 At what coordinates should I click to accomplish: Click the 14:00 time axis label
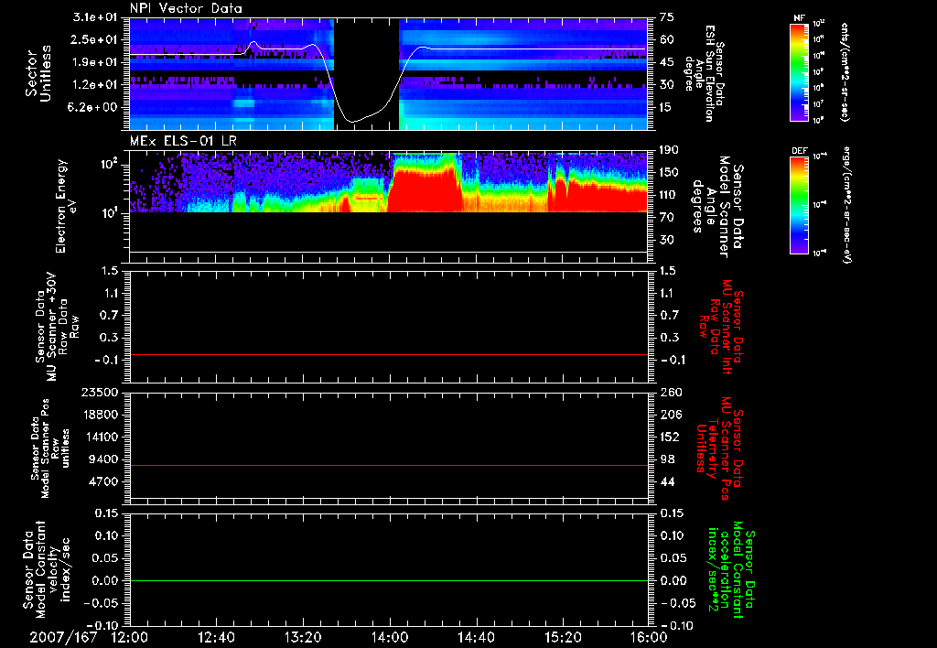click(390, 637)
